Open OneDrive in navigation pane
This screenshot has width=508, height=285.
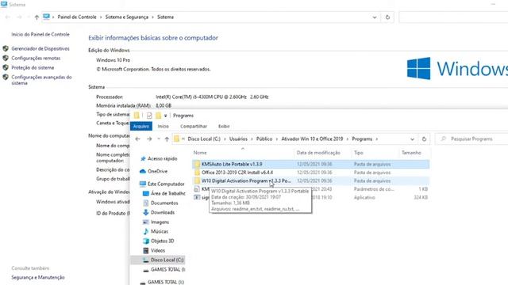tap(157, 171)
